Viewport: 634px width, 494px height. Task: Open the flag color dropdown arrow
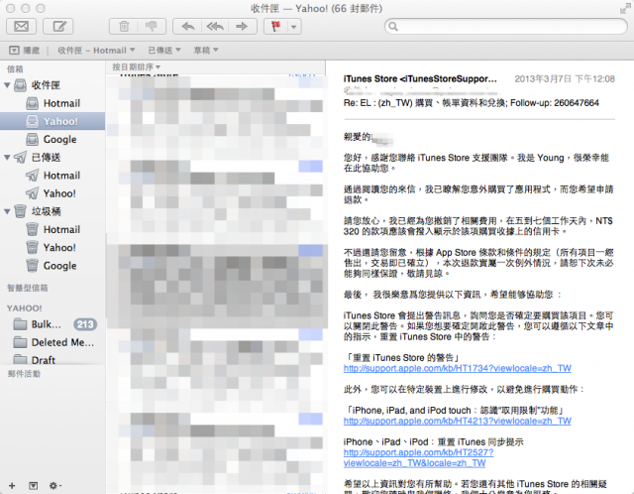[294, 27]
